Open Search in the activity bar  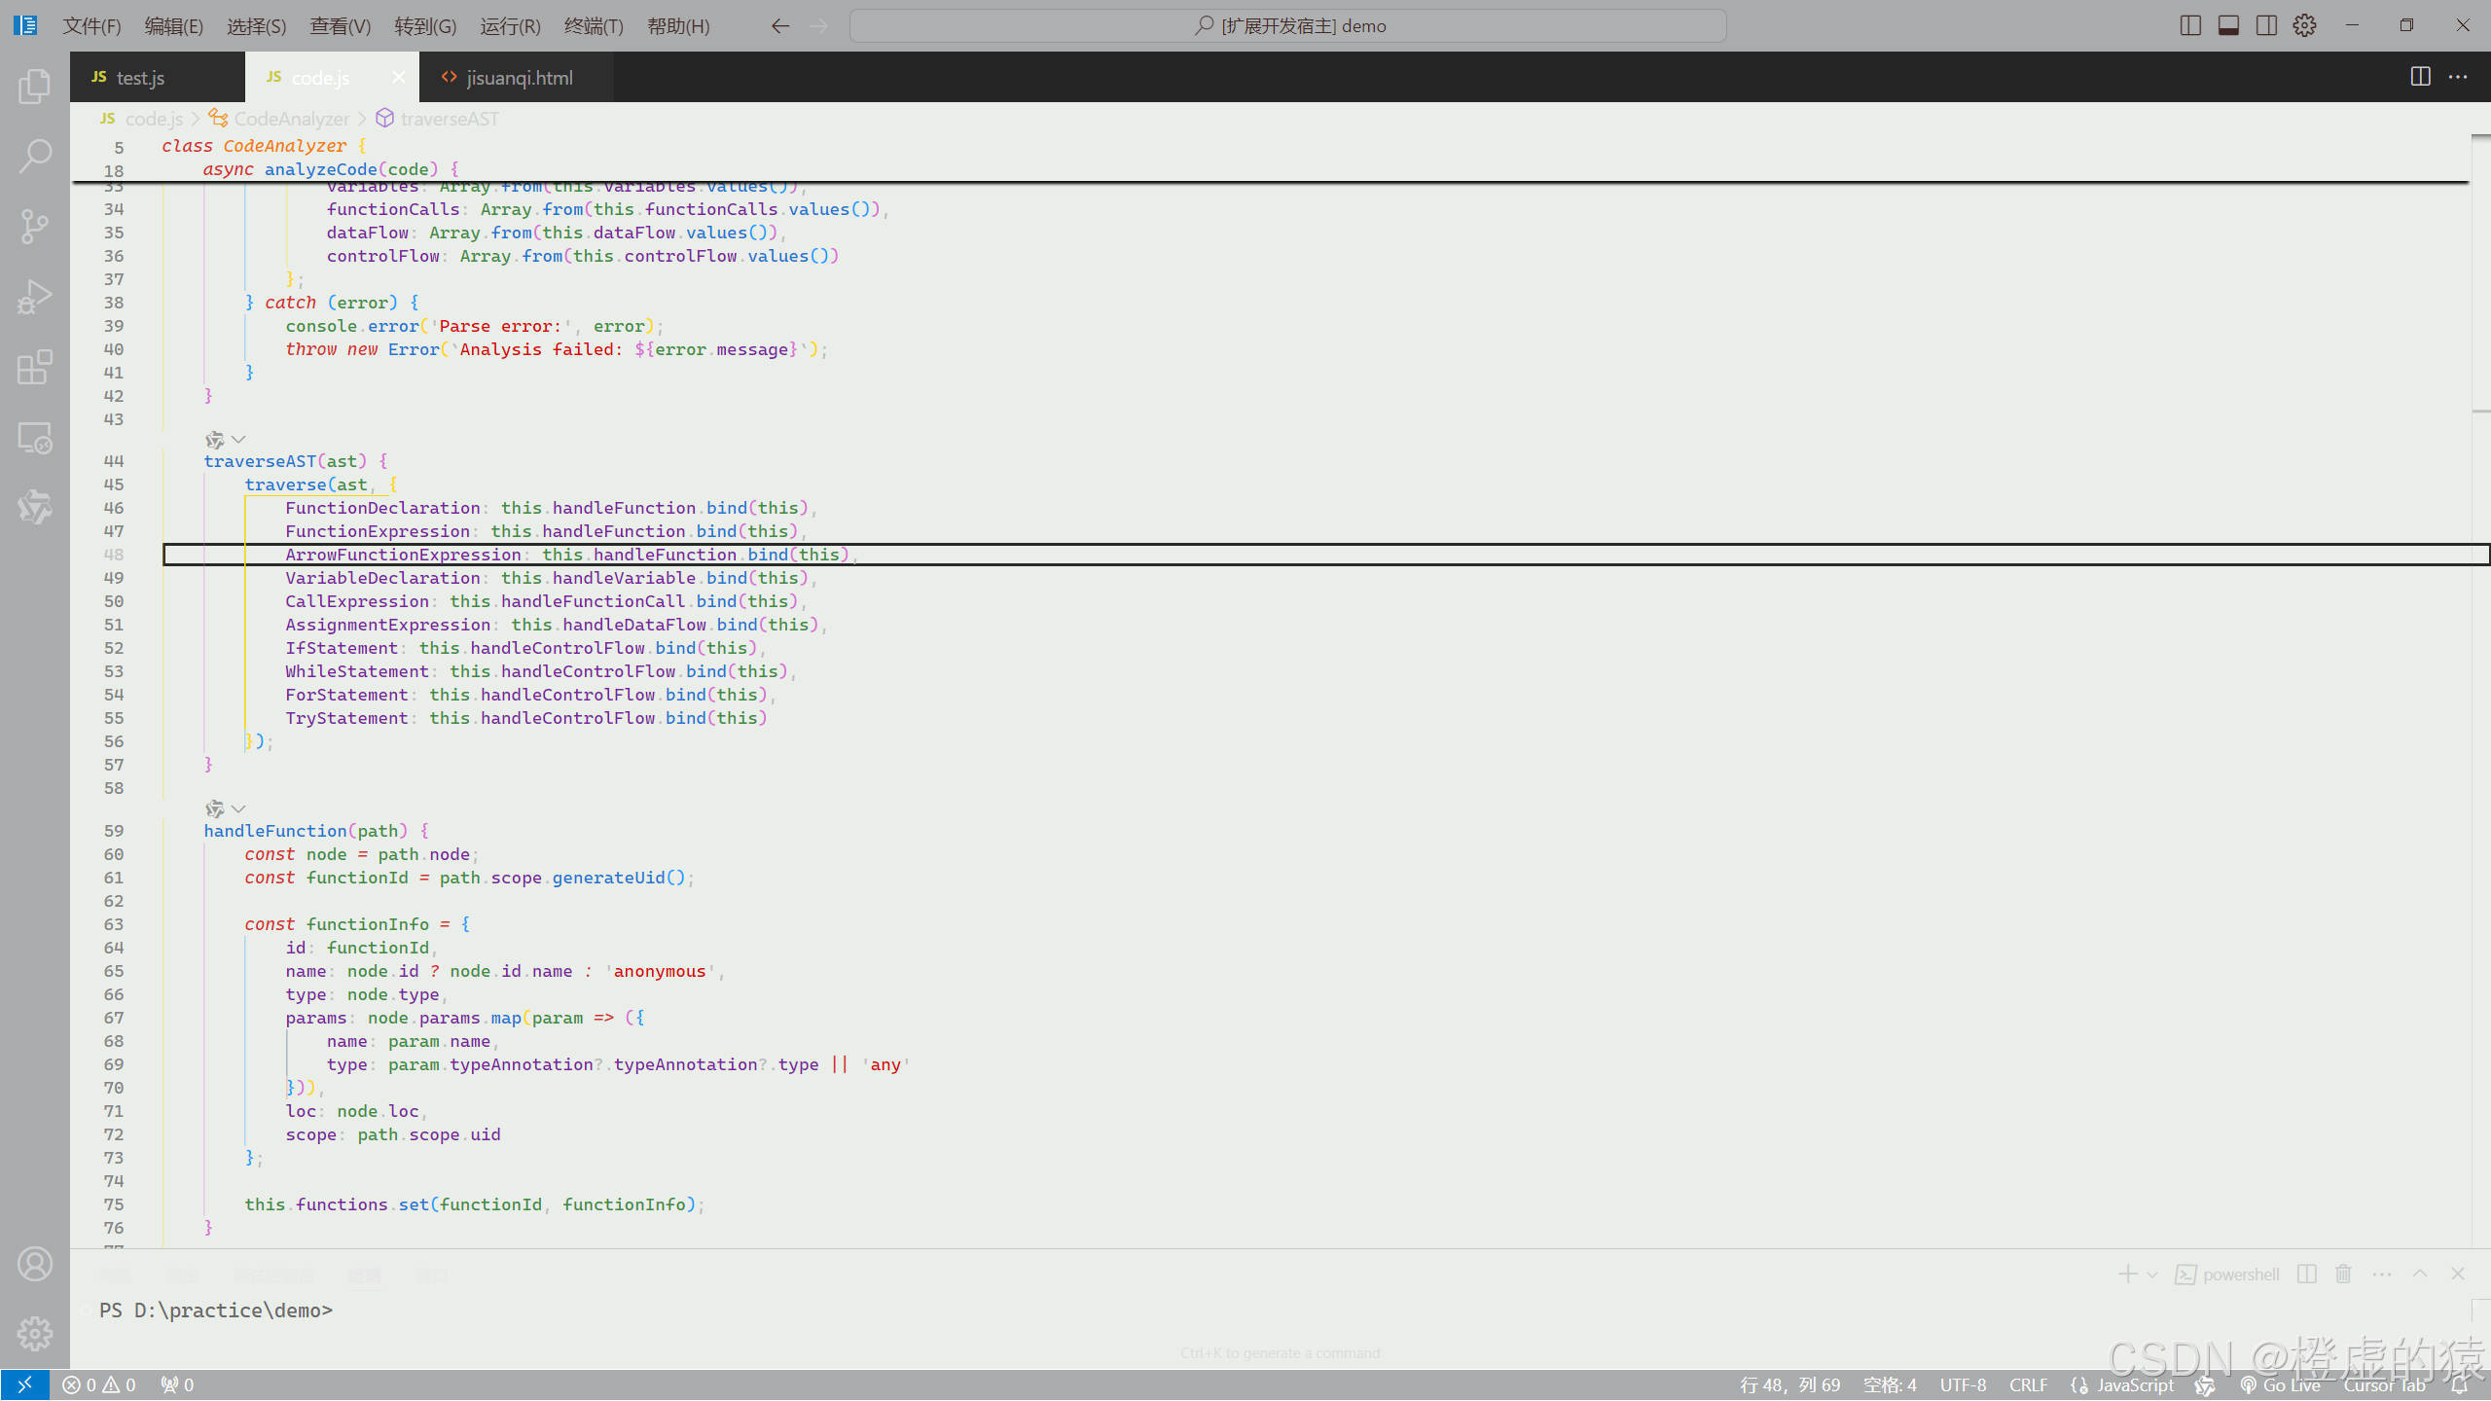[35, 156]
